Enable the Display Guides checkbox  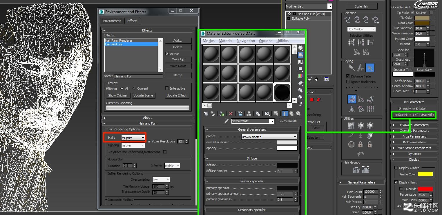(x=396, y=168)
